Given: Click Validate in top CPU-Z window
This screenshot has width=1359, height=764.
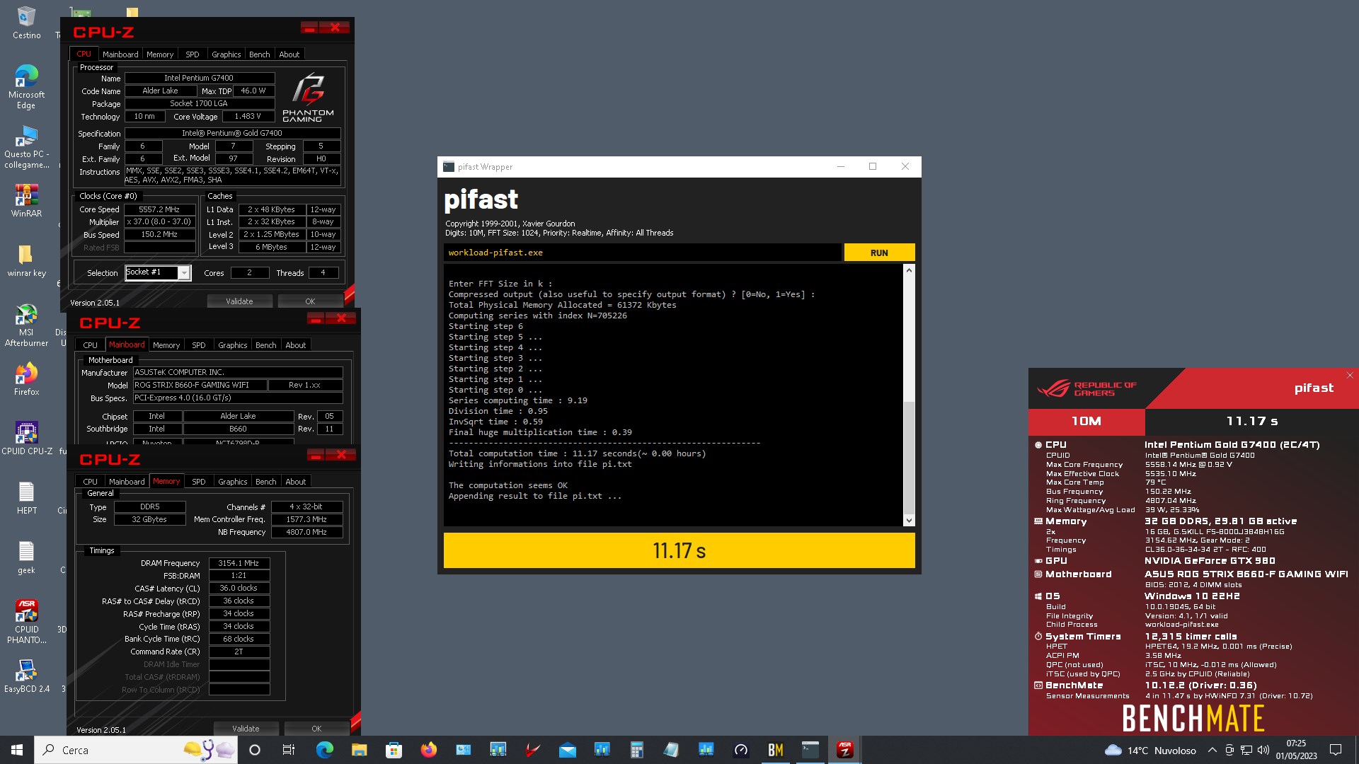Looking at the screenshot, I should click(x=239, y=301).
